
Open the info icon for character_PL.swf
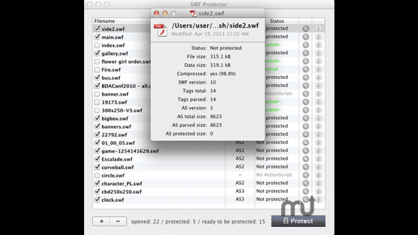pyautogui.click(x=318, y=183)
